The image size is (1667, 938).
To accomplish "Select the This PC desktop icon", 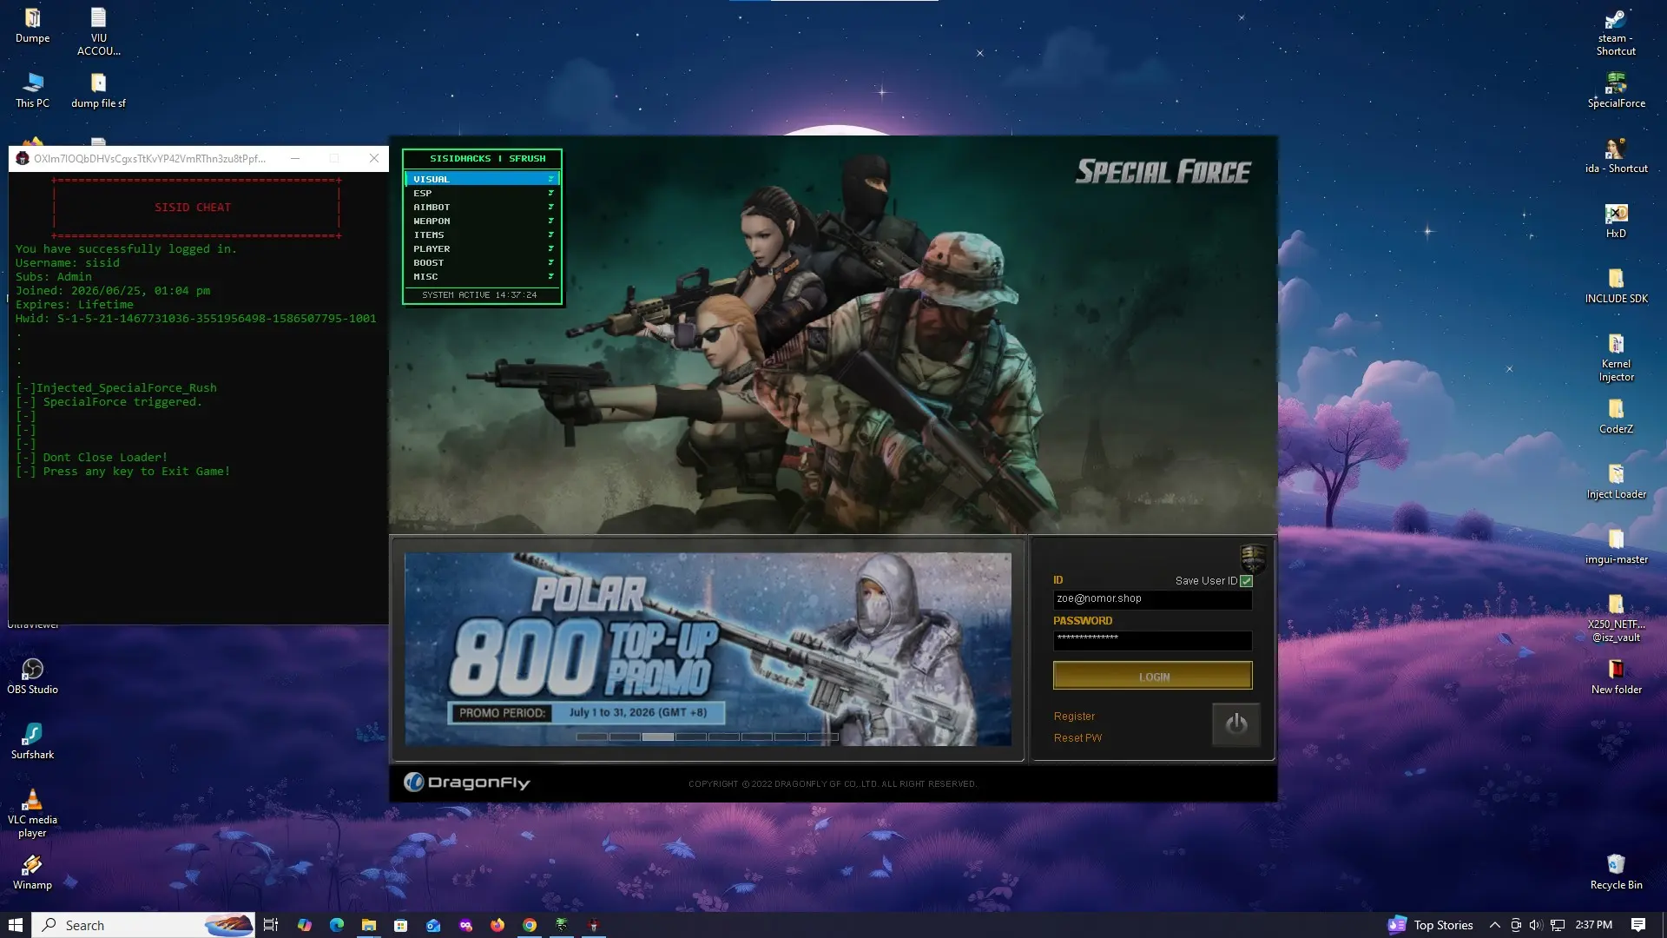I will point(32,90).
